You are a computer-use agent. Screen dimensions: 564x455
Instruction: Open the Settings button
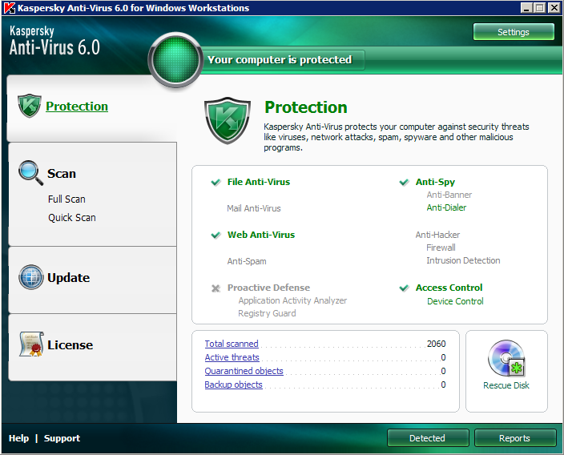[x=514, y=32]
